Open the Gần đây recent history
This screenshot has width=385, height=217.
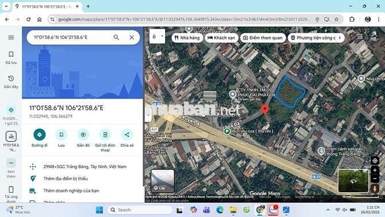[x=11, y=82]
